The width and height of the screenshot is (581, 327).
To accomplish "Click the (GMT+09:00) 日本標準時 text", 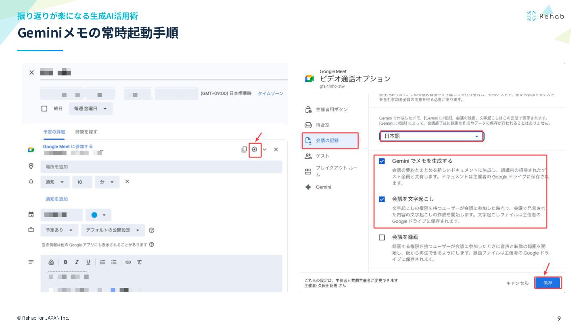I will tap(226, 93).
